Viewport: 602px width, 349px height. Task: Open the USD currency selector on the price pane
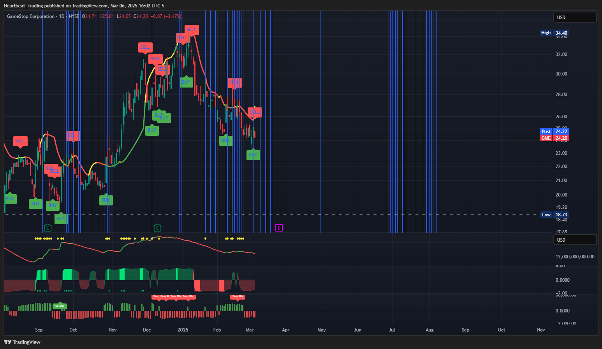[x=575, y=17]
